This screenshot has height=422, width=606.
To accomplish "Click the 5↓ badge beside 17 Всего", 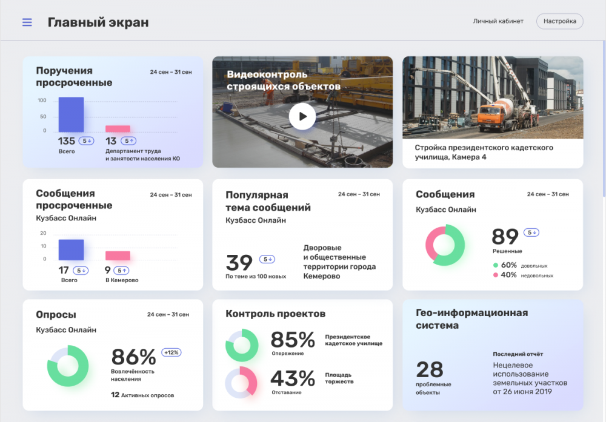I will pos(81,271).
